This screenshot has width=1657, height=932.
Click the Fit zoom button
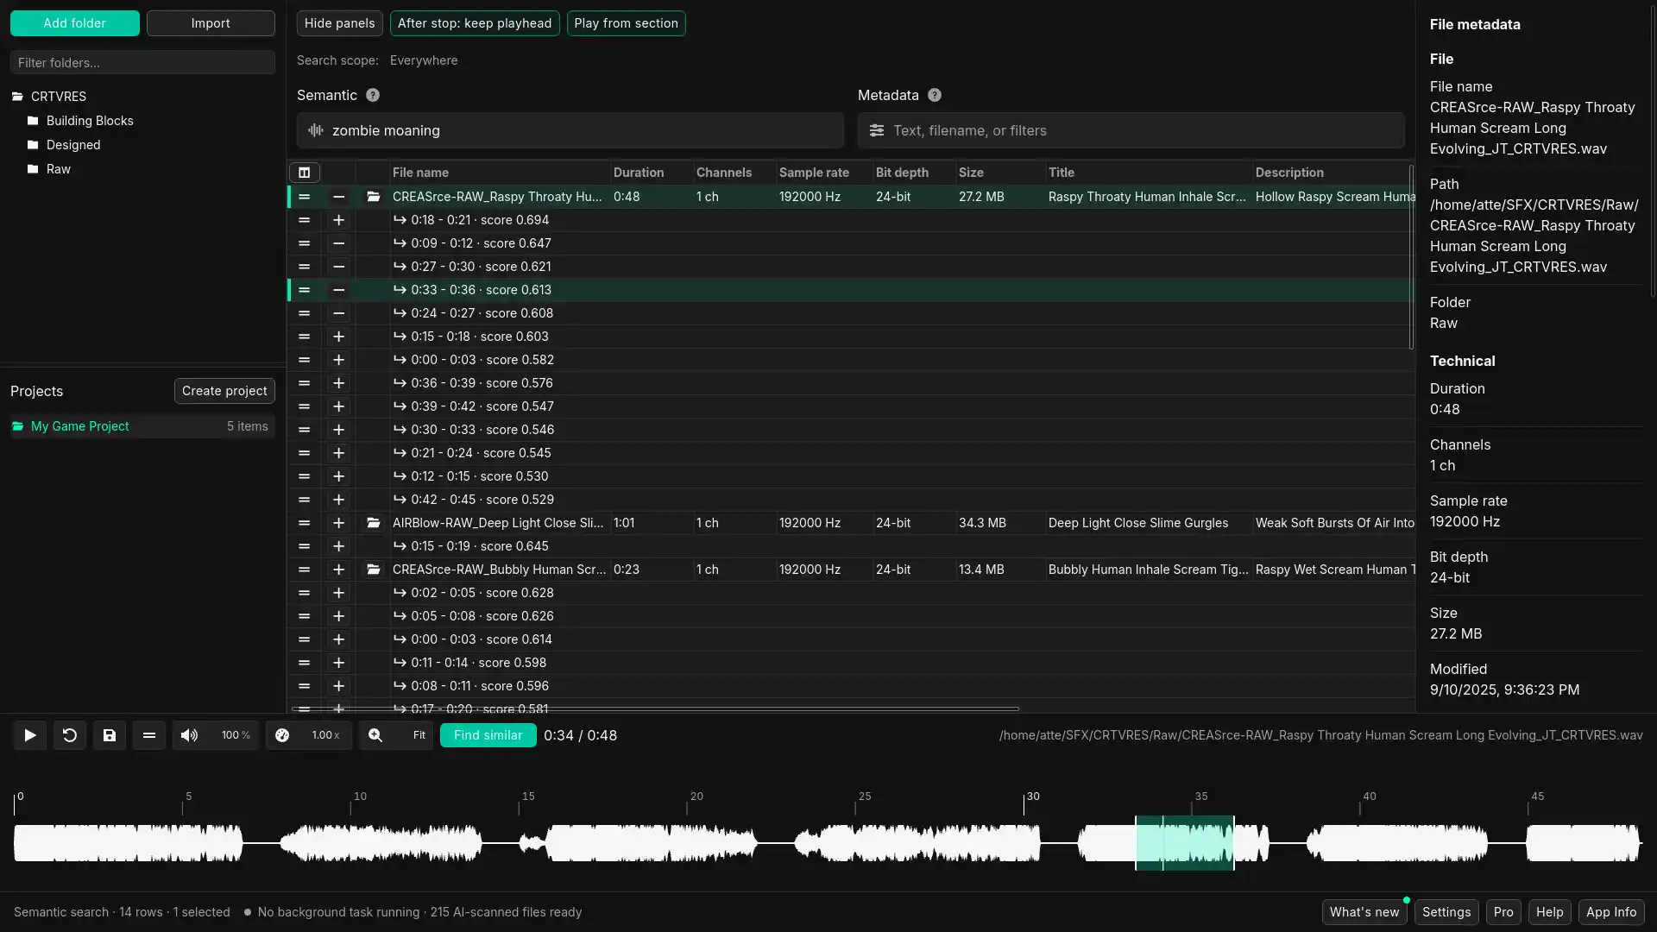(x=419, y=735)
